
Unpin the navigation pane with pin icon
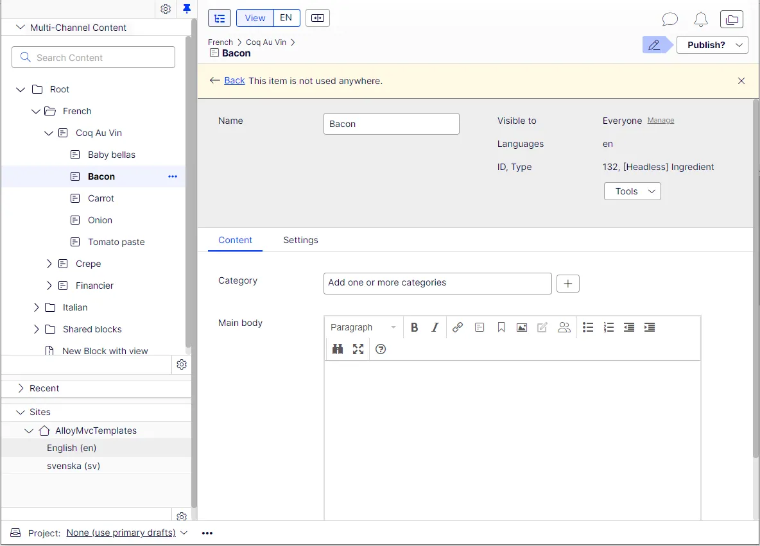click(x=187, y=8)
